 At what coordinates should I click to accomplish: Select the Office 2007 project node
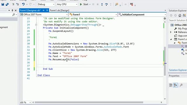181,25
